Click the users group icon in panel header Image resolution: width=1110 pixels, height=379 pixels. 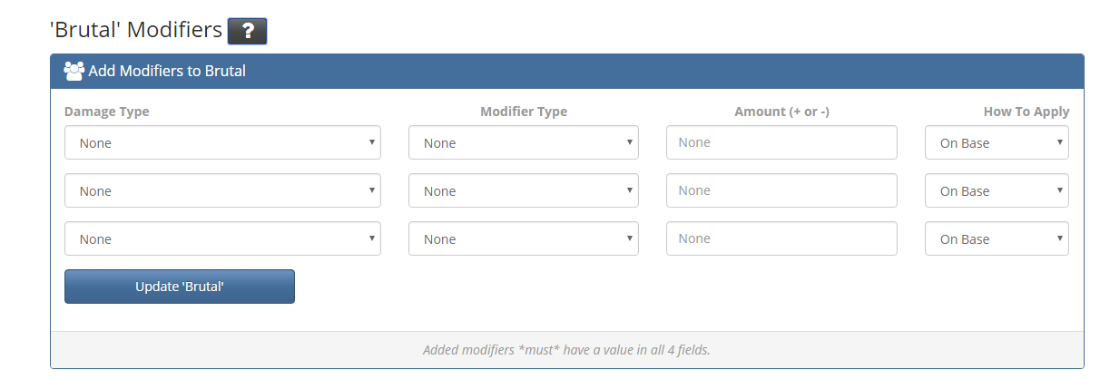[74, 70]
